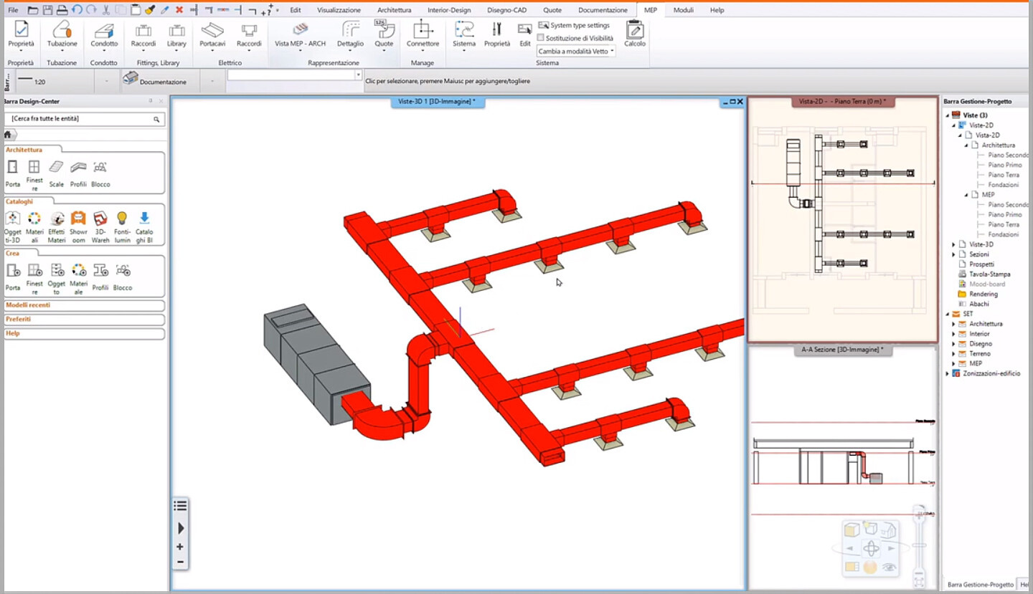Open the Fonti-luminose light sources catalog

pos(122,226)
